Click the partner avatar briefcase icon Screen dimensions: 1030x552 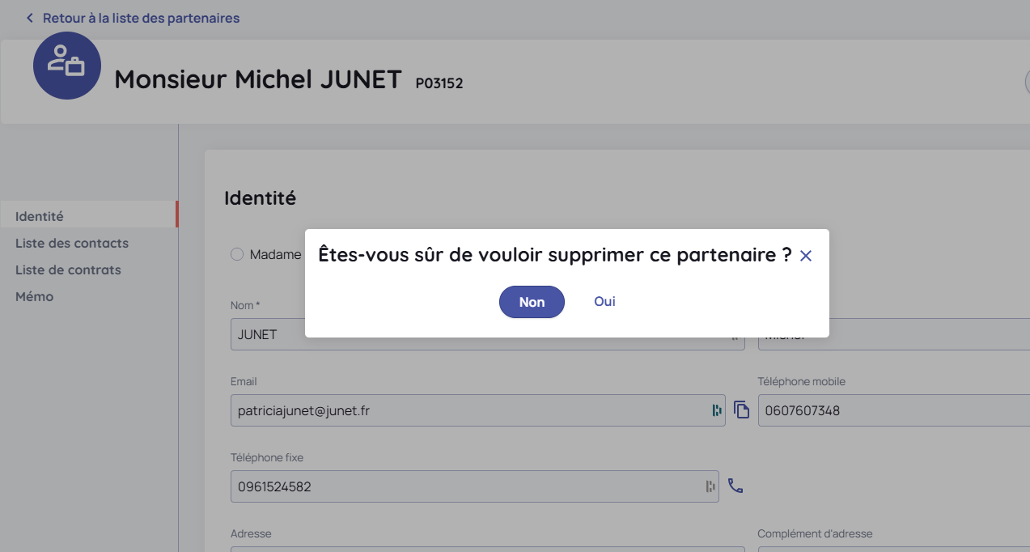67,66
